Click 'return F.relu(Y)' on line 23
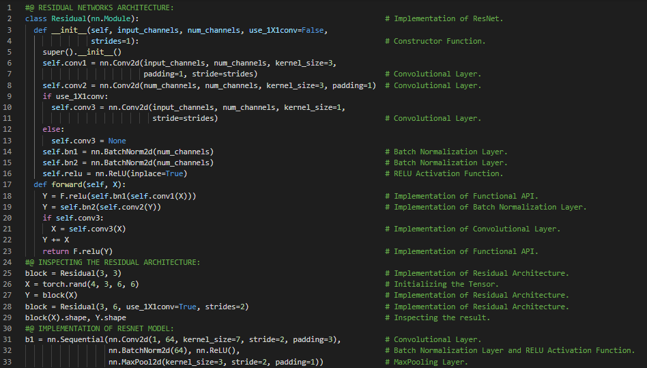The width and height of the screenshot is (647, 368). [77, 251]
